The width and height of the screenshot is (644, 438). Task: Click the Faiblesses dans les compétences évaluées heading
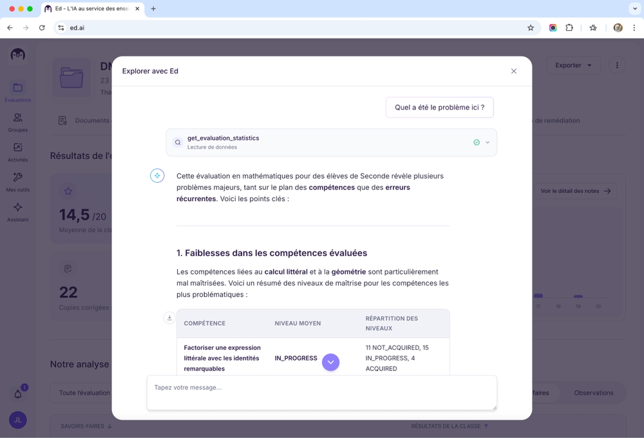coord(272,253)
